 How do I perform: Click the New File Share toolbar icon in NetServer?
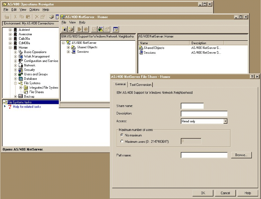[64, 29]
